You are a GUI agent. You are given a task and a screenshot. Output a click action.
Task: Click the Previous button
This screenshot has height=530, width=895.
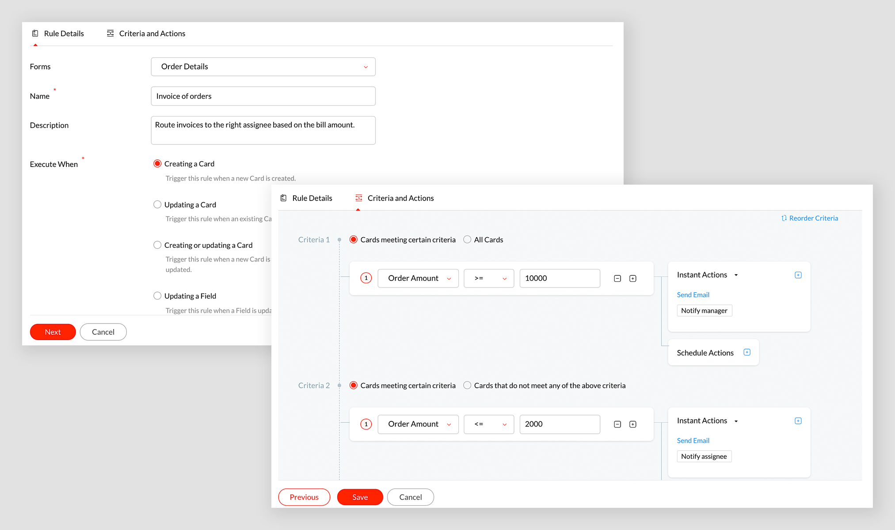[304, 497]
